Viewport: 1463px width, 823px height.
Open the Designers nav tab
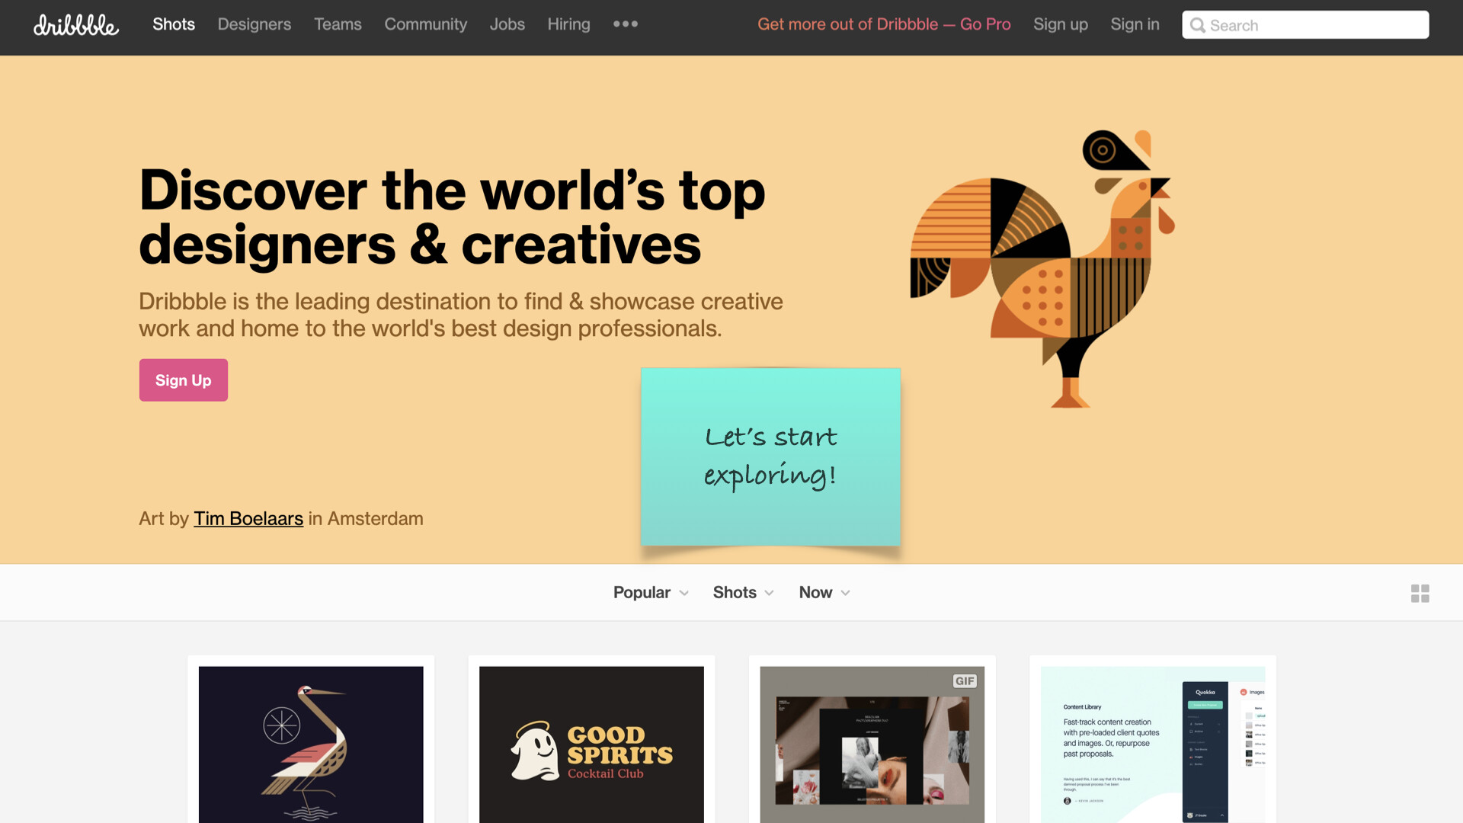click(255, 24)
